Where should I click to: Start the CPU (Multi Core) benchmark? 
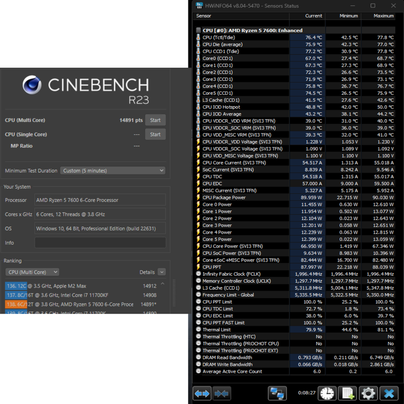(155, 120)
